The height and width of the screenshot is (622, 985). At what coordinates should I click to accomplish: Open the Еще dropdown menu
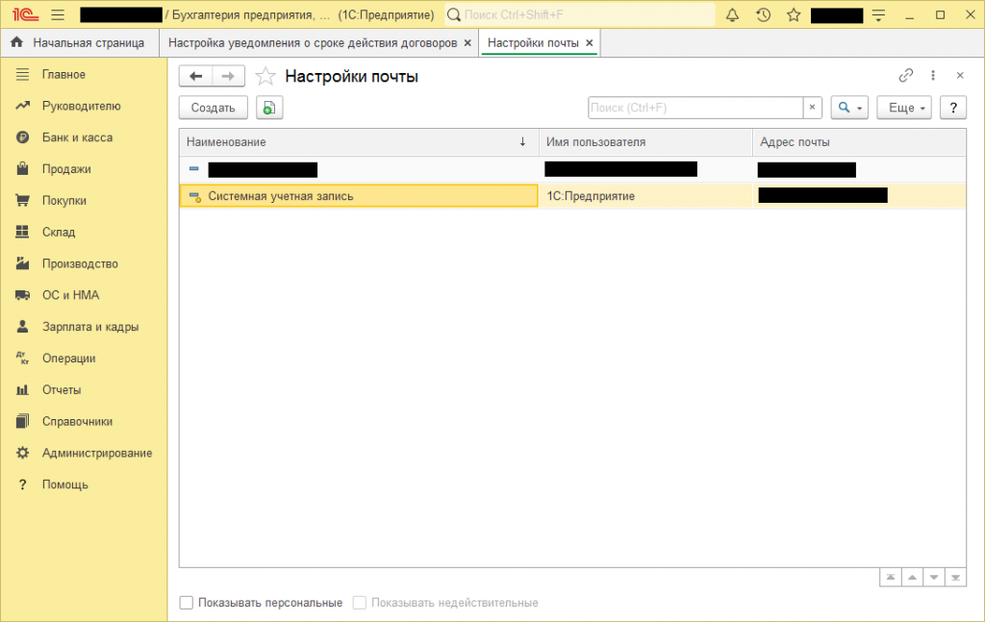click(904, 108)
